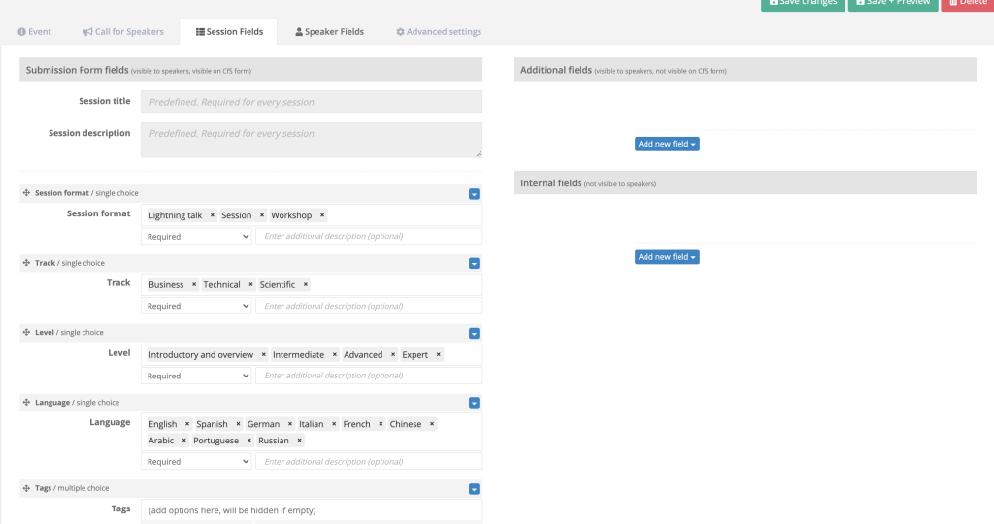Click the drag handle icon beside Level
The width and height of the screenshot is (994, 524).
point(26,333)
